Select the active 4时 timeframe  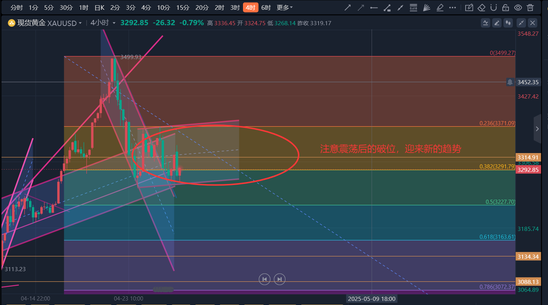(x=250, y=8)
